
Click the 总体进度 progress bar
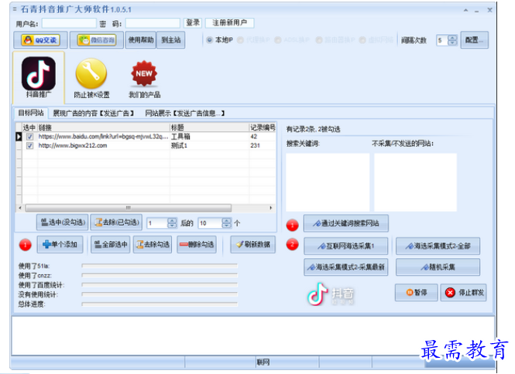coord(160,304)
